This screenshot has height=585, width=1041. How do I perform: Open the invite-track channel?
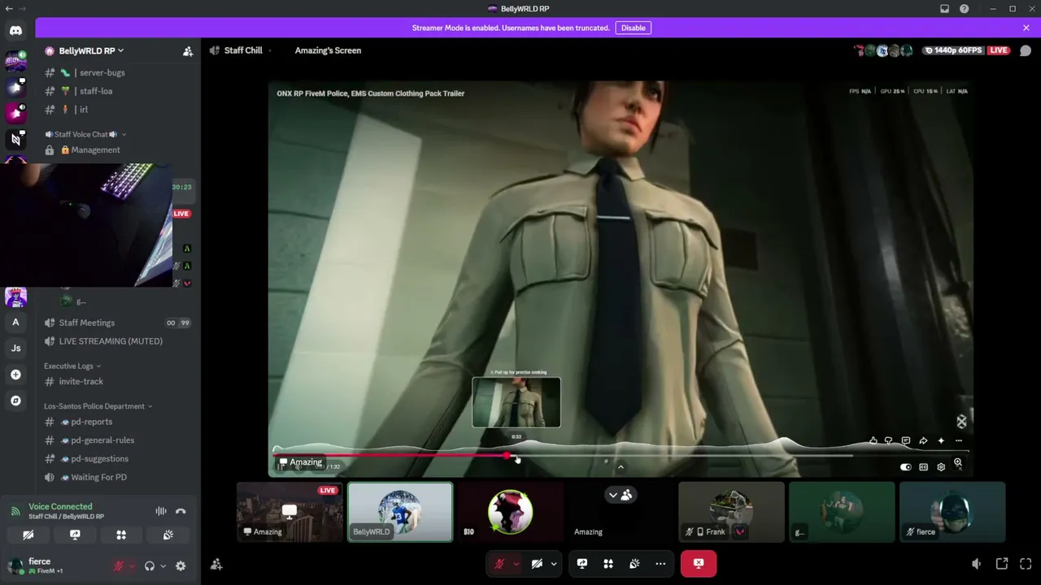[118, 382]
